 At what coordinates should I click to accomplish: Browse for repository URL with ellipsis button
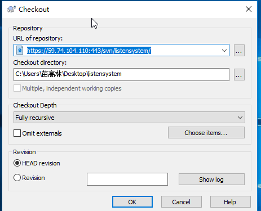pyautogui.click(x=239, y=51)
